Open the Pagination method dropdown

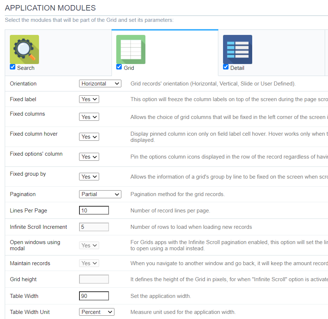click(100, 194)
